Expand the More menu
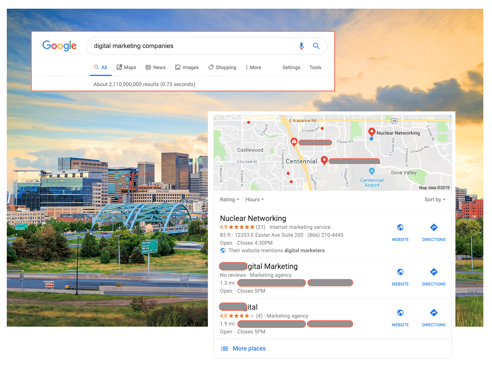The image size is (492, 372). (x=253, y=67)
